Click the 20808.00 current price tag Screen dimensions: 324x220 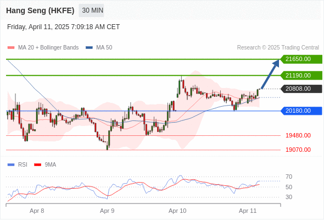(x=301, y=89)
